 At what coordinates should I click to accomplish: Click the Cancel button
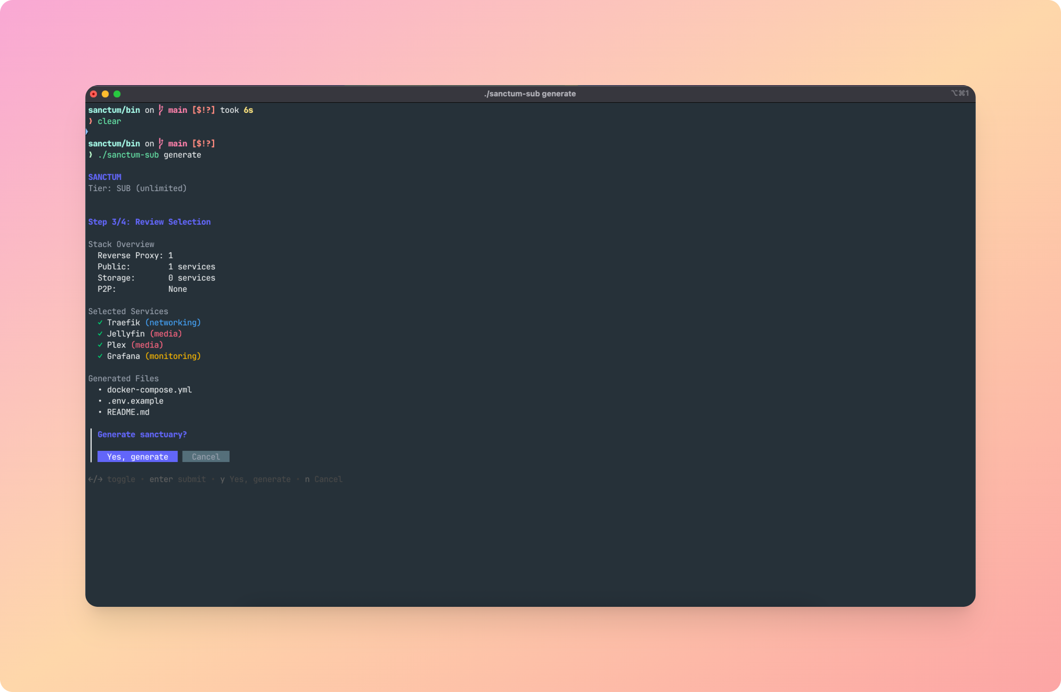pyautogui.click(x=206, y=457)
